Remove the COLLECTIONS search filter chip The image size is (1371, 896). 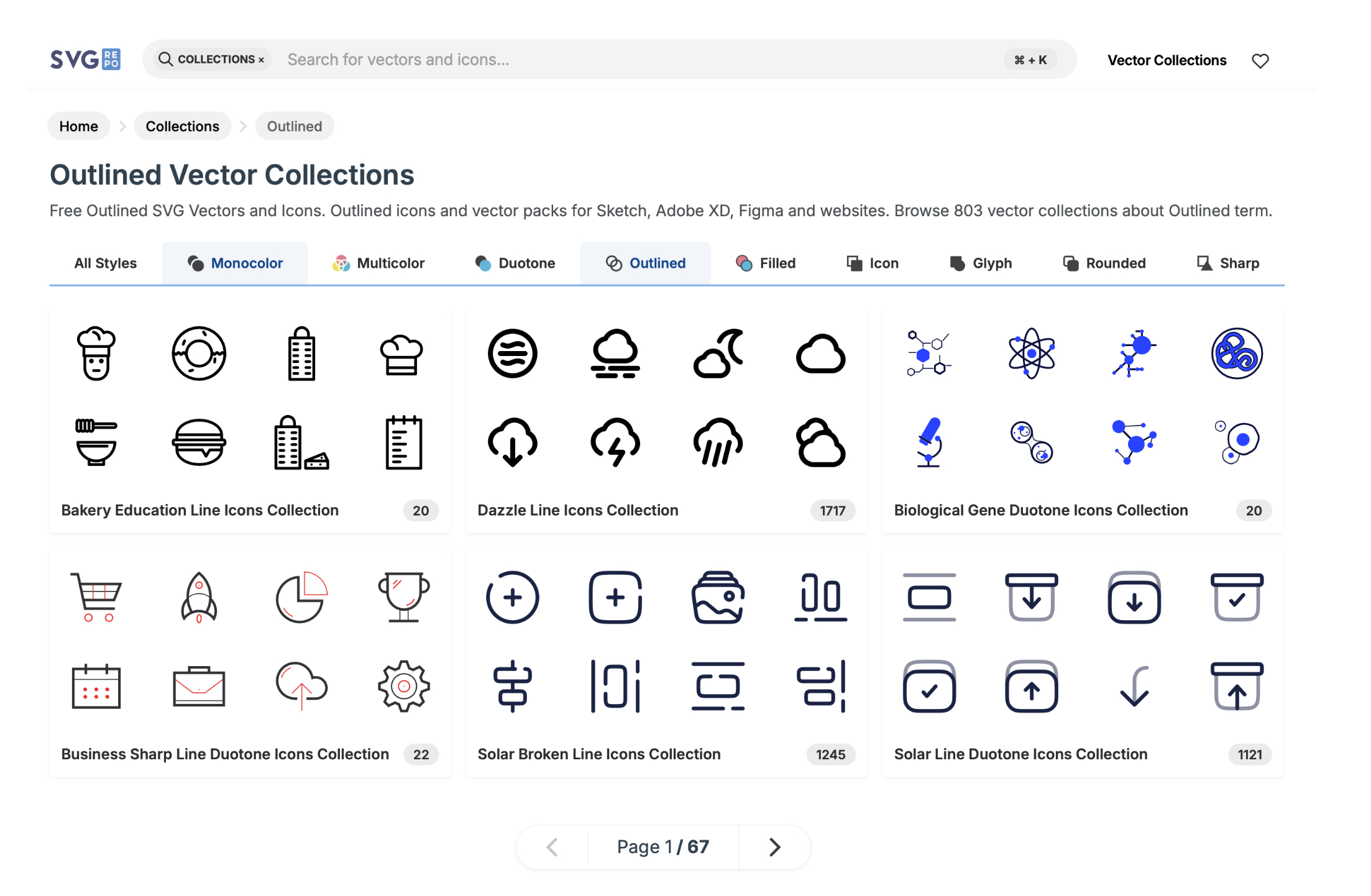tap(262, 59)
